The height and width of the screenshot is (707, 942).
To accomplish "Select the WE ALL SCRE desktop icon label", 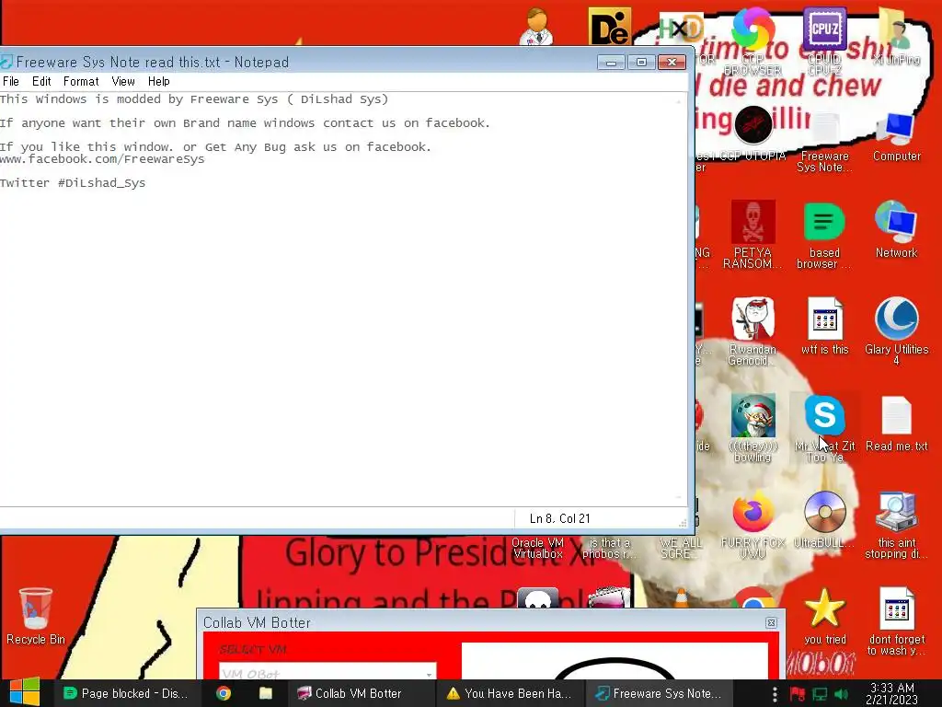I will 681,549.
